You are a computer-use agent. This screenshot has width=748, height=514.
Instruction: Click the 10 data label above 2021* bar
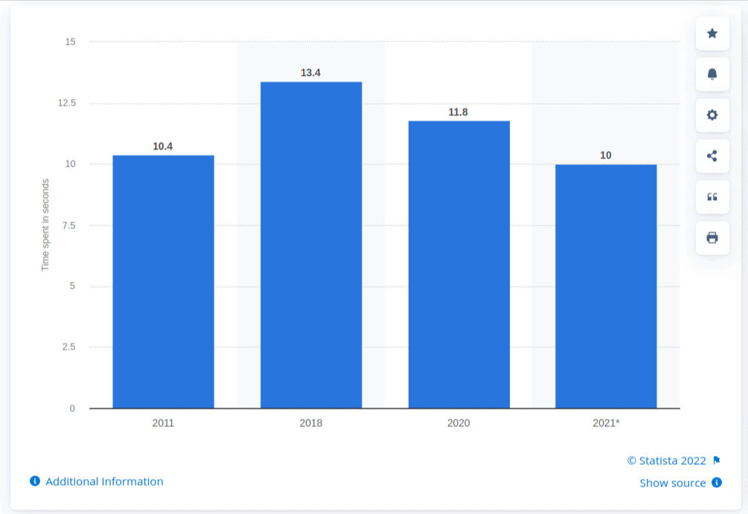click(x=606, y=155)
